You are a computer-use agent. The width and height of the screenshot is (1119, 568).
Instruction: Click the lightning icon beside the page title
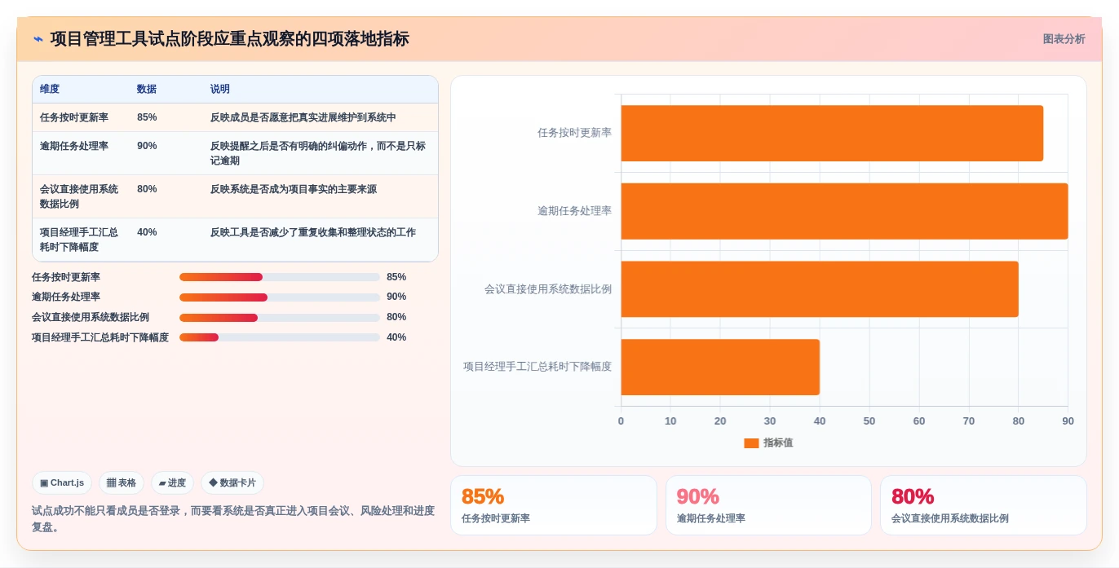point(38,39)
